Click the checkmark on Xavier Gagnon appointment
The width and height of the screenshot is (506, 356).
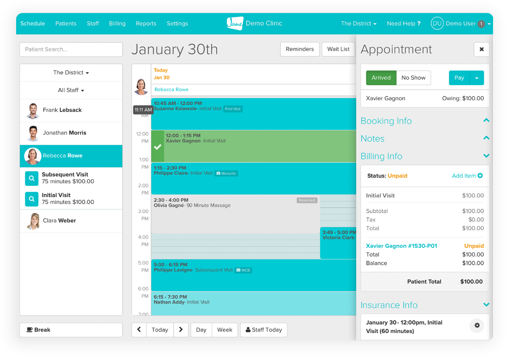(158, 147)
